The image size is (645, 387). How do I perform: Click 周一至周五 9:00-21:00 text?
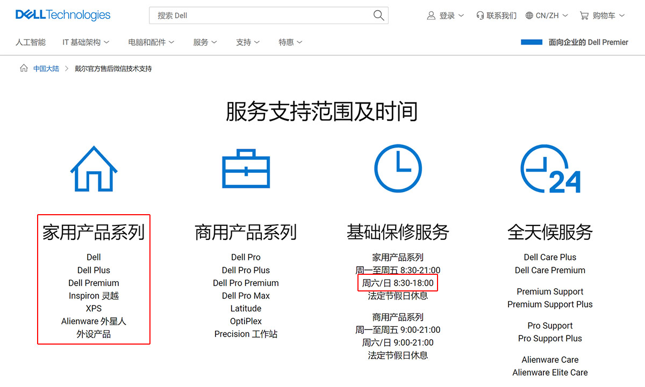coord(398,330)
